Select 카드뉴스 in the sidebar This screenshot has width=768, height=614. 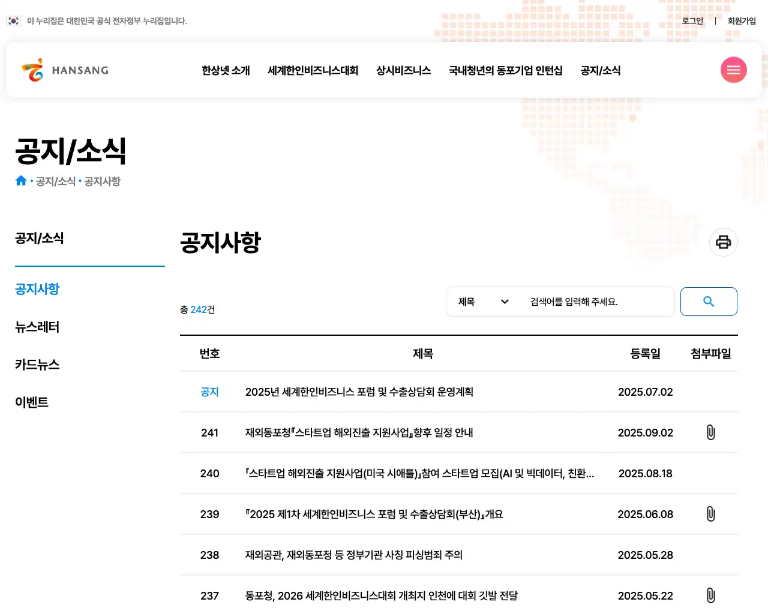click(x=37, y=365)
